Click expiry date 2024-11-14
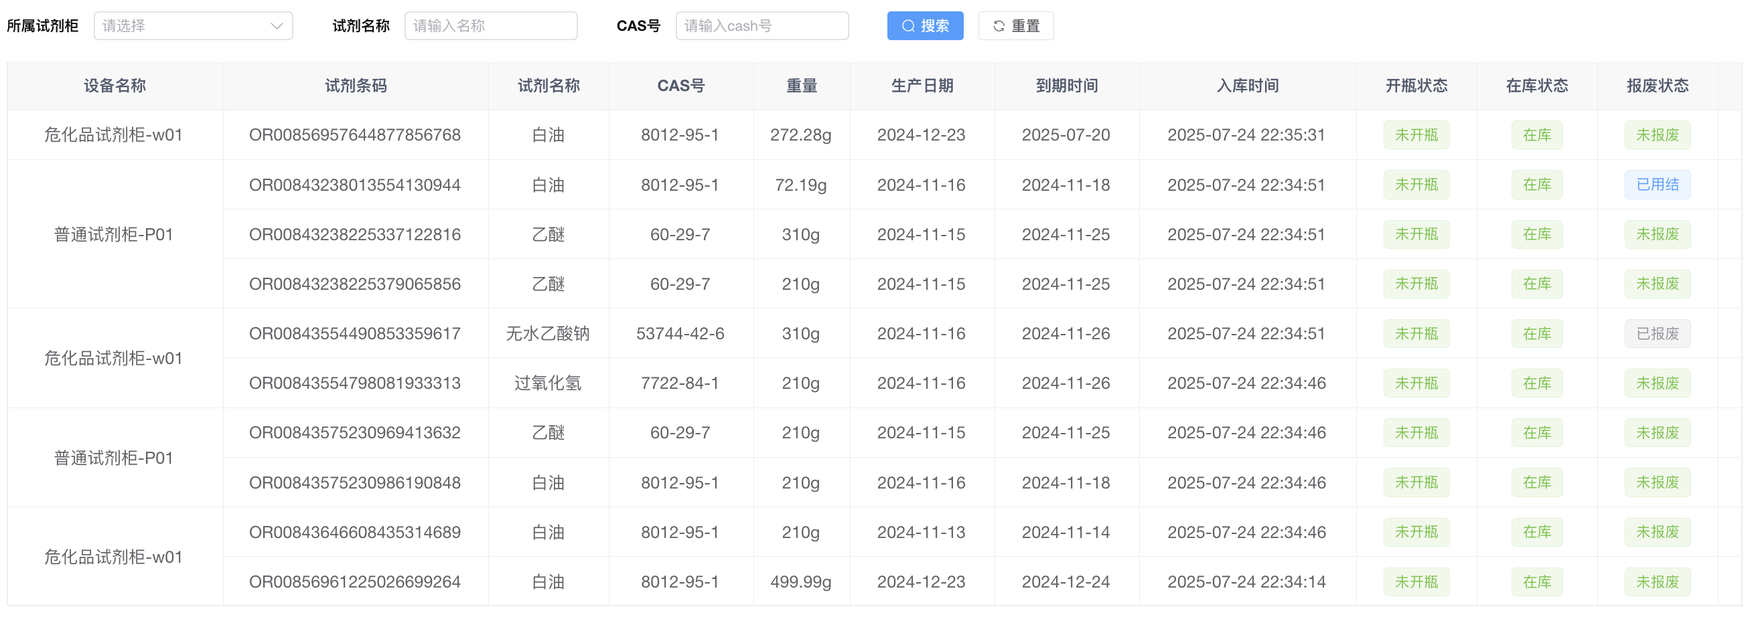1752x617 pixels. click(1066, 532)
